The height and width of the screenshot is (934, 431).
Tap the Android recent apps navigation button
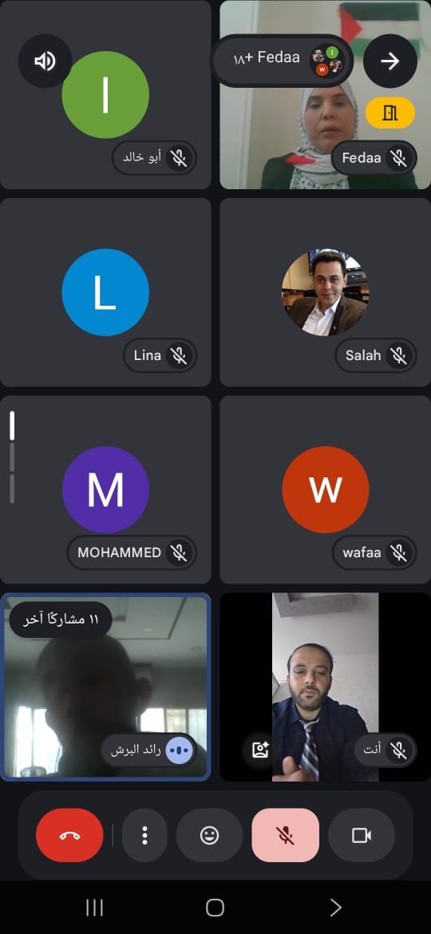tap(95, 908)
